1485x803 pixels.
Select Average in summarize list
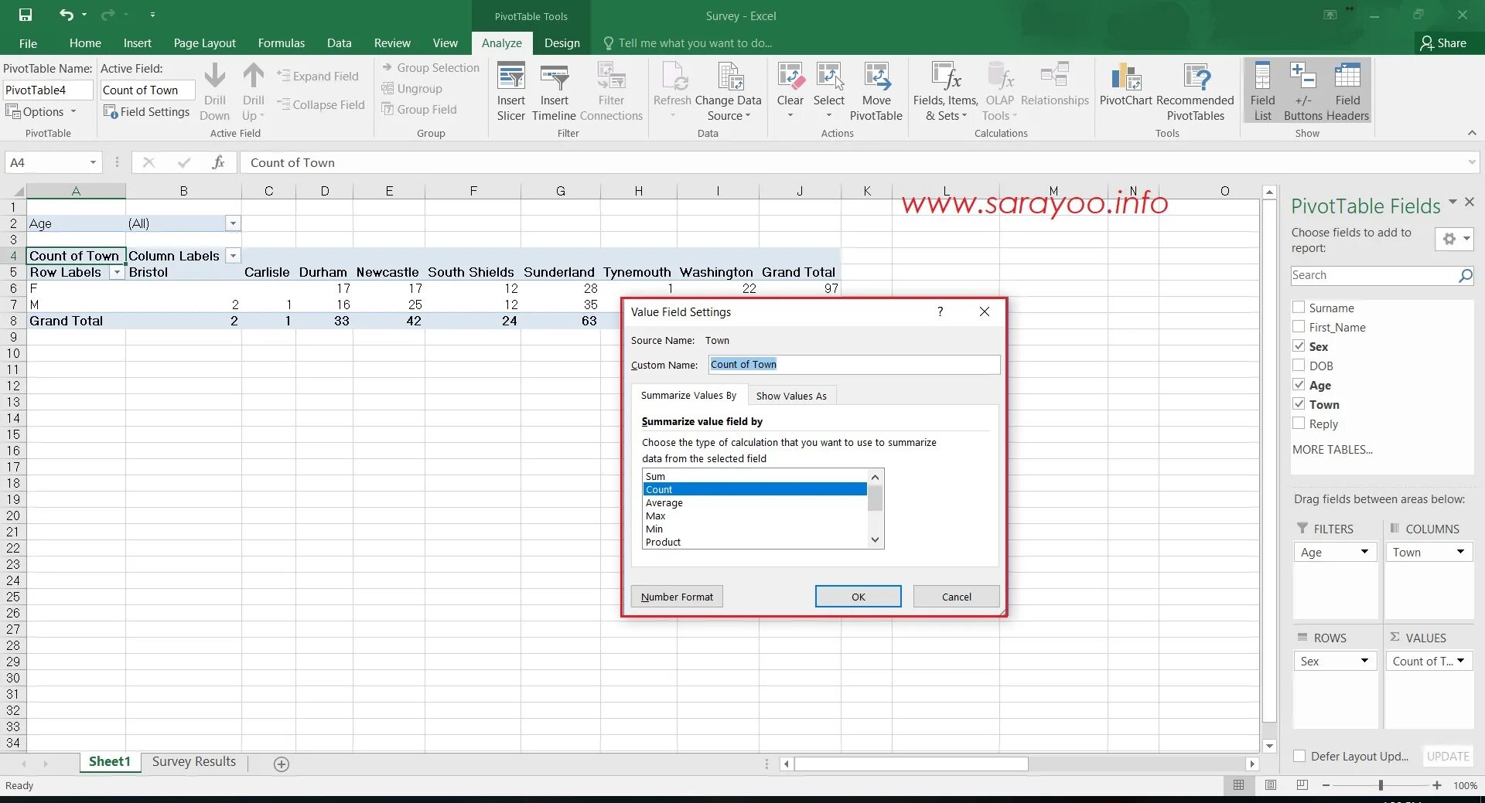click(x=754, y=503)
